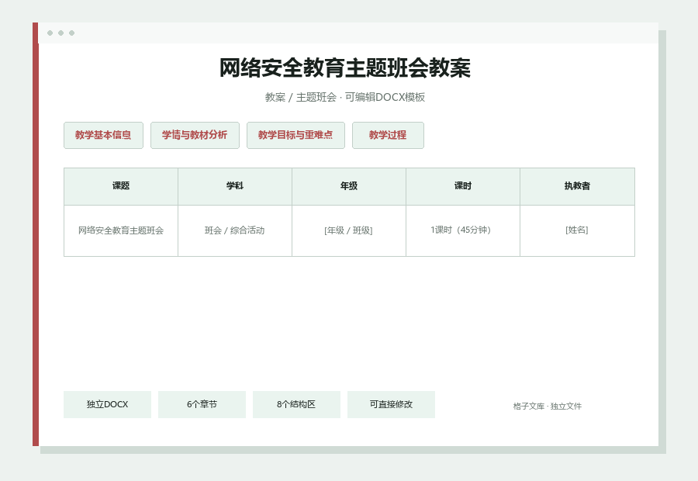The height and width of the screenshot is (481, 698).
Task: Switch to the 学情与教材分析 tab
Action: [195, 135]
